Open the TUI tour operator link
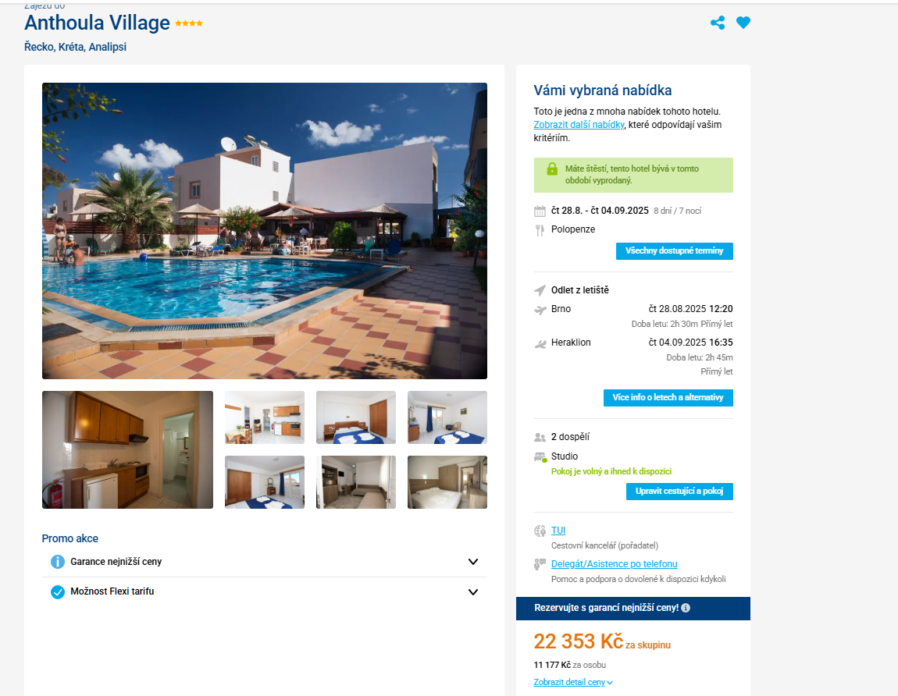 tap(558, 531)
